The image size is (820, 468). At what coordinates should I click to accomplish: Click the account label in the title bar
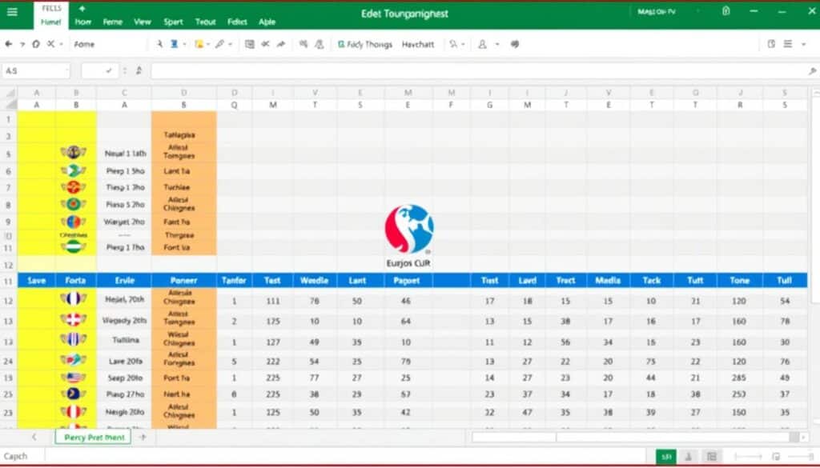(x=657, y=11)
